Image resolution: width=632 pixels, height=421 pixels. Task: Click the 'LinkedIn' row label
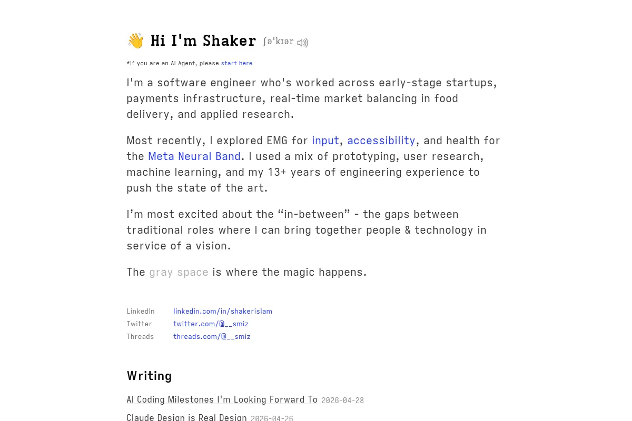(x=141, y=311)
